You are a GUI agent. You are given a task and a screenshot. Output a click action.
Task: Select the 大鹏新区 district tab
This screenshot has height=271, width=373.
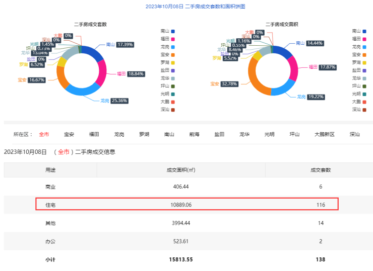pyautogui.click(x=324, y=134)
